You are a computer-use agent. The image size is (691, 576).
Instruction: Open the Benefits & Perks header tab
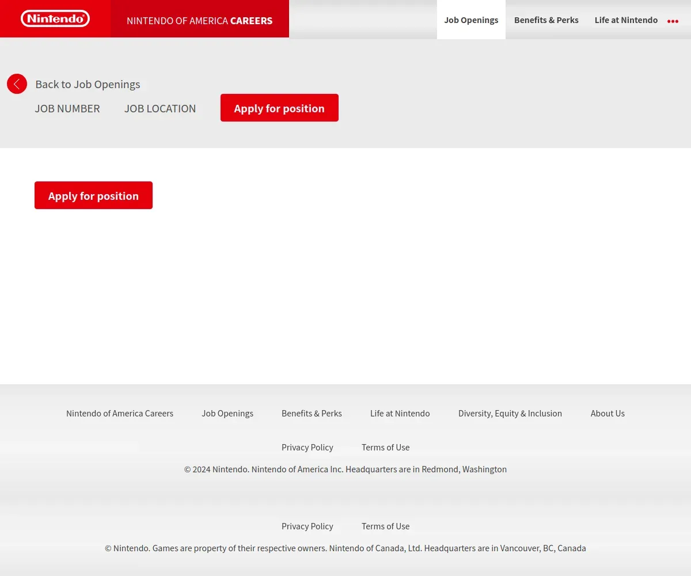[x=546, y=20]
